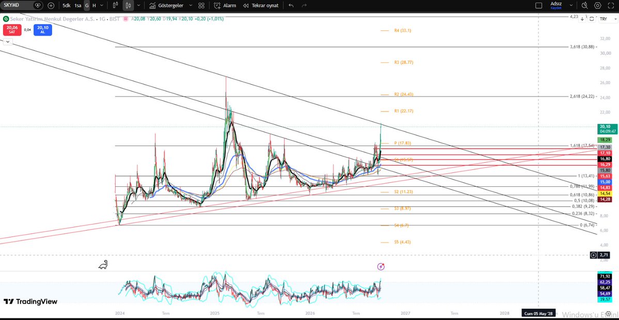The image size is (619, 320).
Task: Open quick search lightning magnifier icon
Action: 585,6
